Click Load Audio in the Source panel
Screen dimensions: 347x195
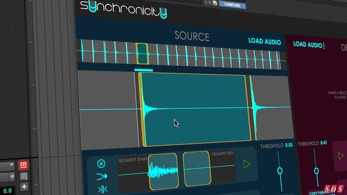[x=264, y=41]
